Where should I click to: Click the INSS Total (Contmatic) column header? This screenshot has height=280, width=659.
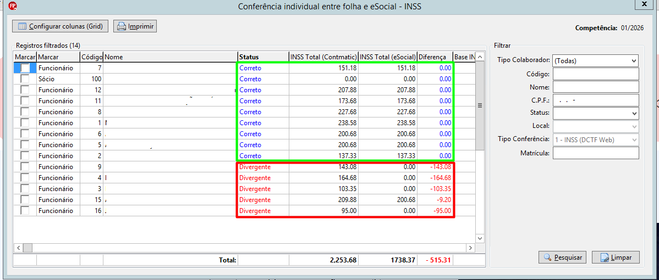point(323,57)
